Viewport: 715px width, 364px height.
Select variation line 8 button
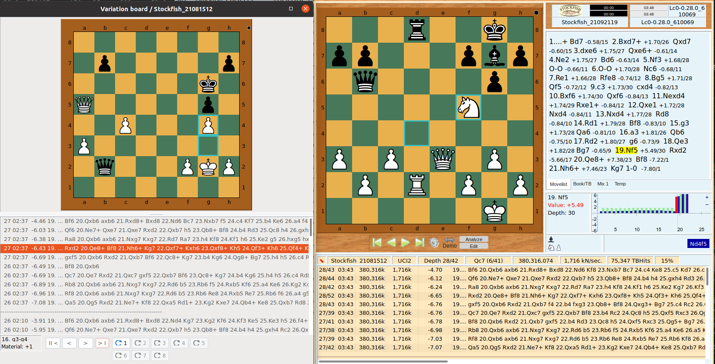point(160,356)
